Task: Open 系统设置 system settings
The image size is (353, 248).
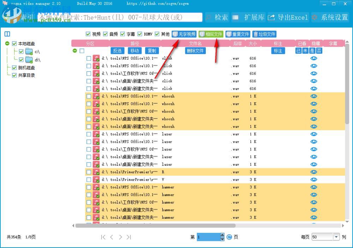Action: coord(330,17)
